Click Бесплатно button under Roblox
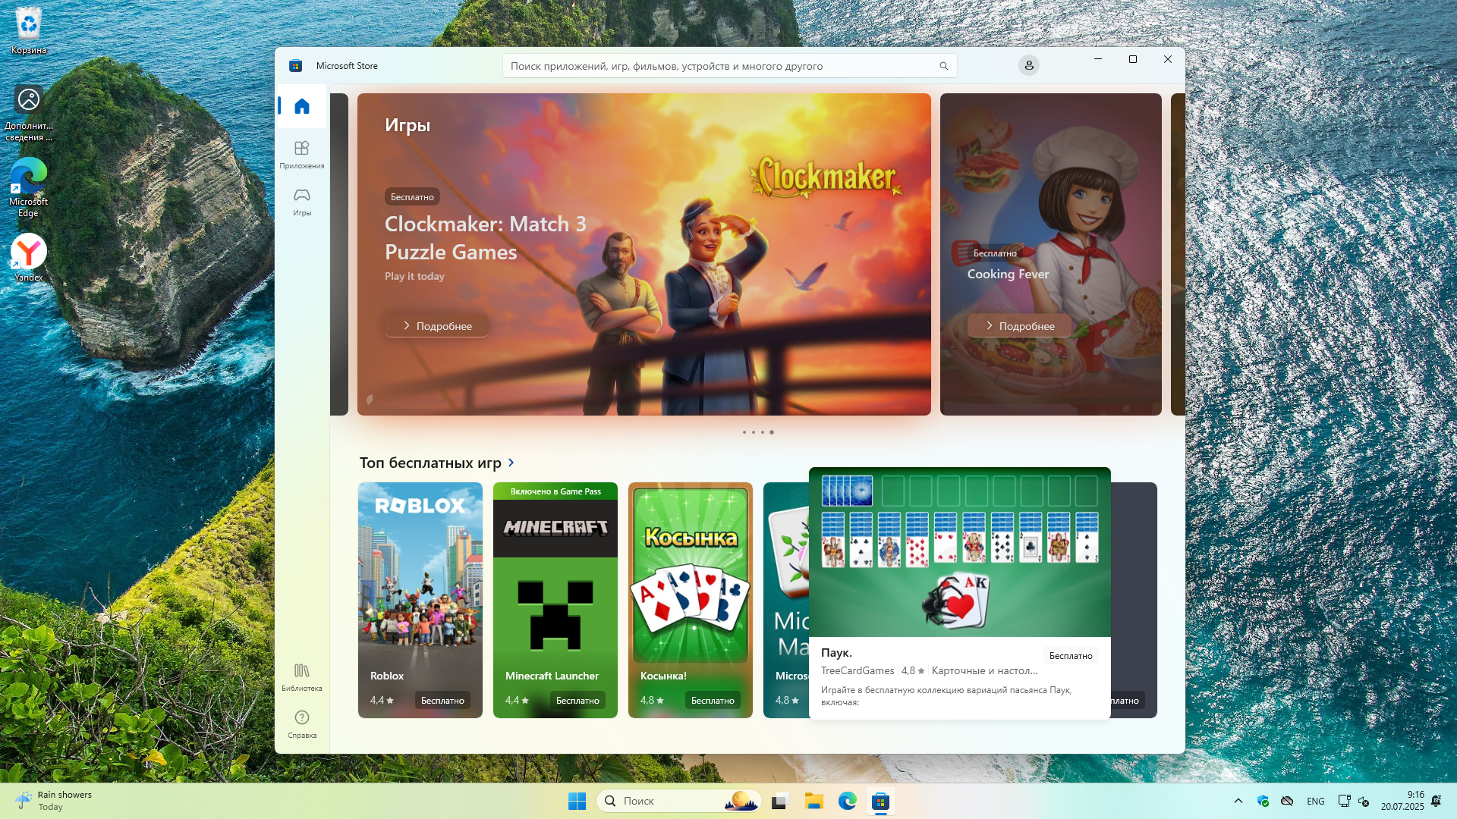The image size is (1457, 819). [442, 701]
